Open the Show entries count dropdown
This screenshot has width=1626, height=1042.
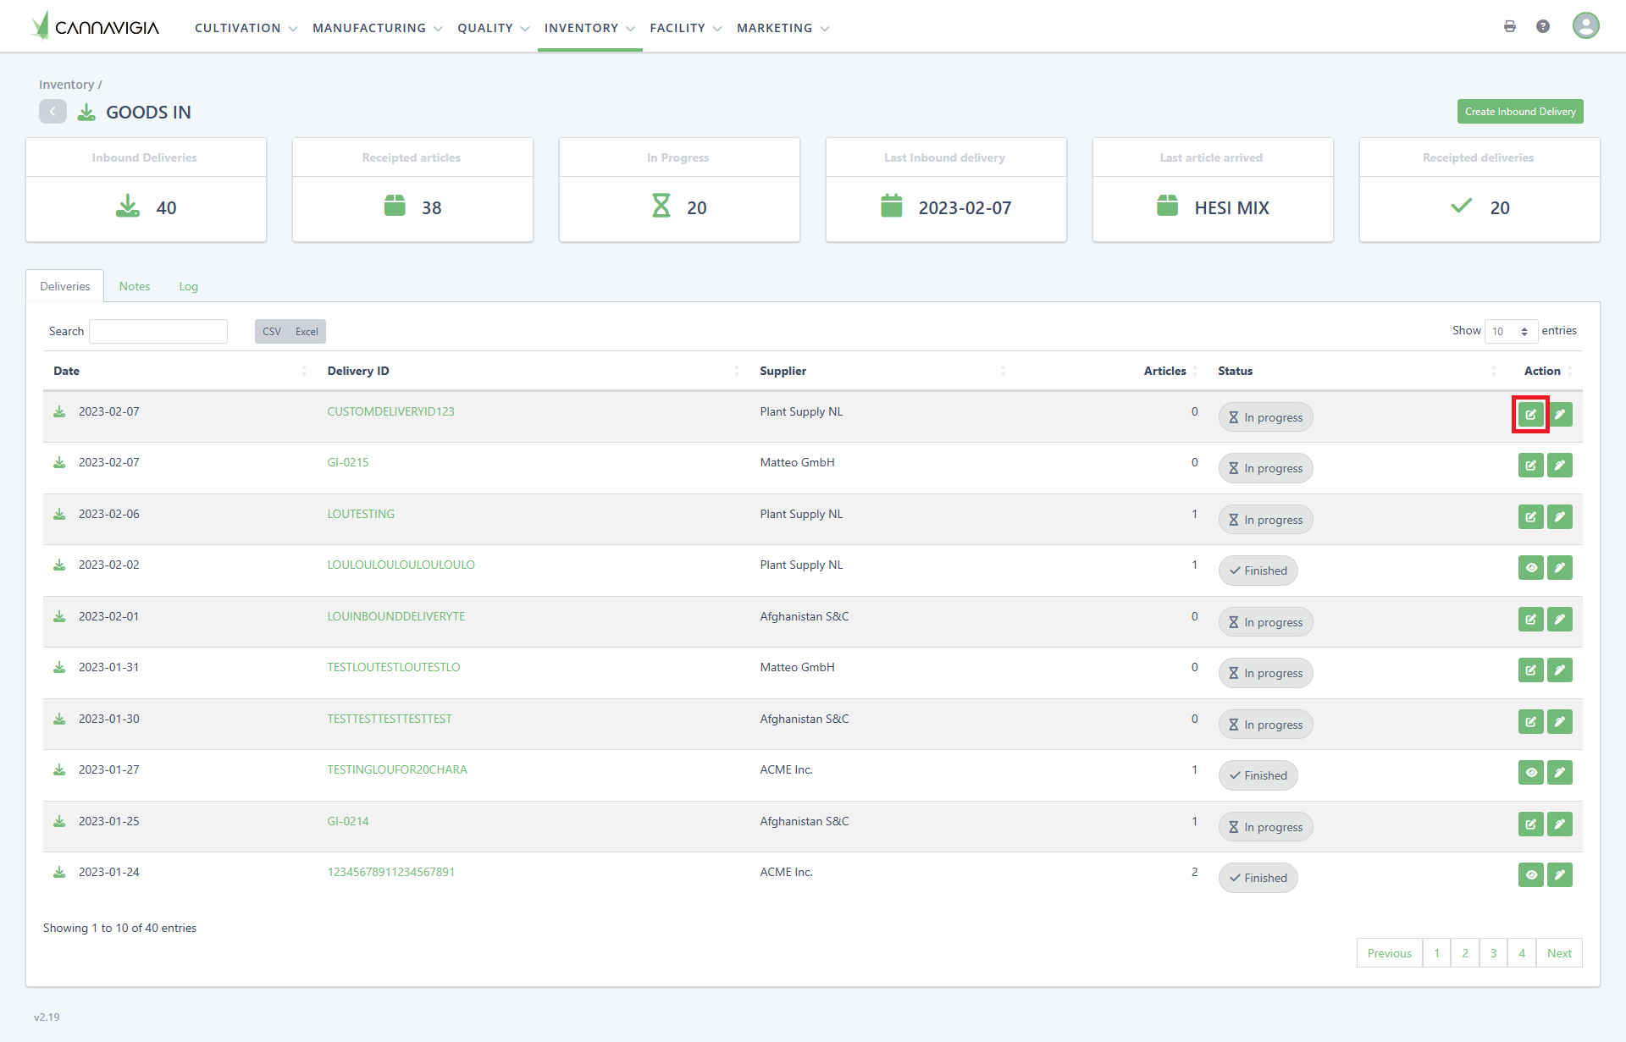(x=1511, y=331)
